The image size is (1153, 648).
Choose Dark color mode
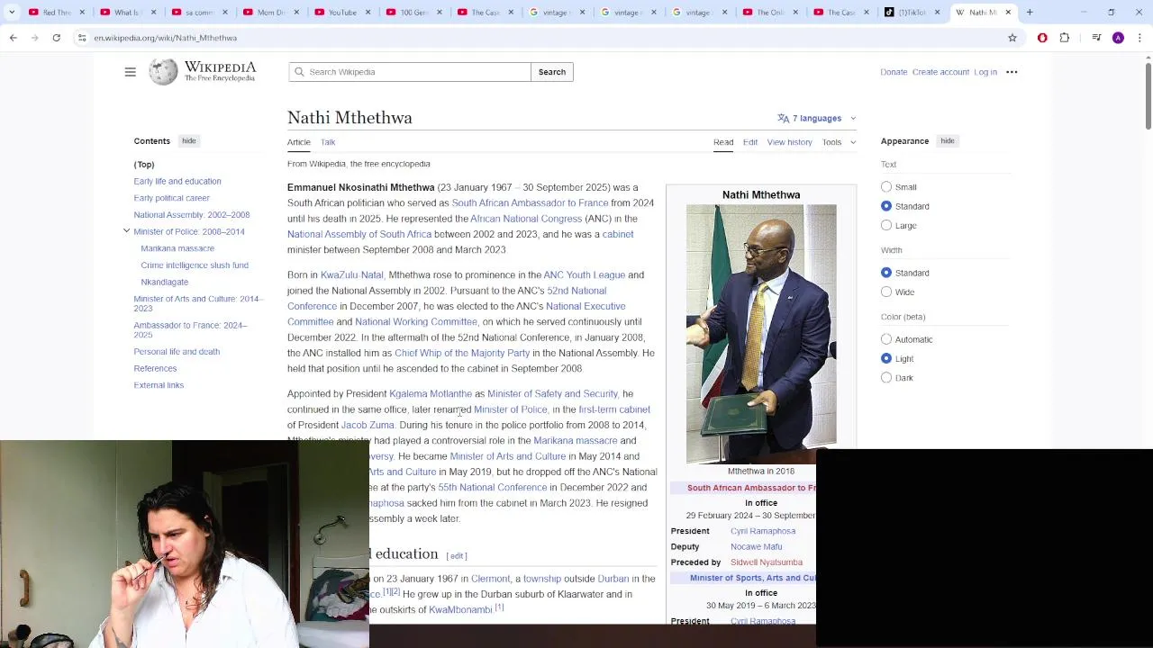pos(886,378)
